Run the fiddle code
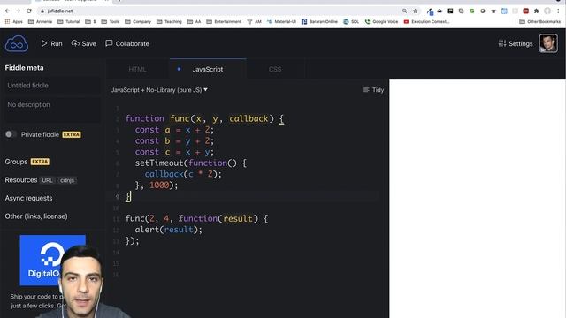This screenshot has width=566, height=318. point(51,43)
